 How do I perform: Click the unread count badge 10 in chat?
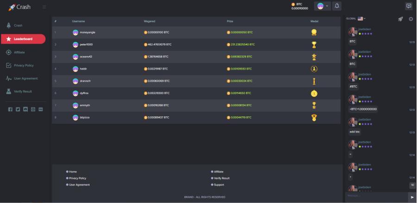coord(412,185)
